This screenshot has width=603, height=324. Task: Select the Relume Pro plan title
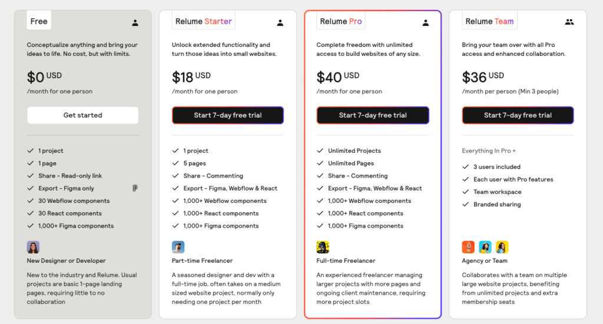pos(341,21)
